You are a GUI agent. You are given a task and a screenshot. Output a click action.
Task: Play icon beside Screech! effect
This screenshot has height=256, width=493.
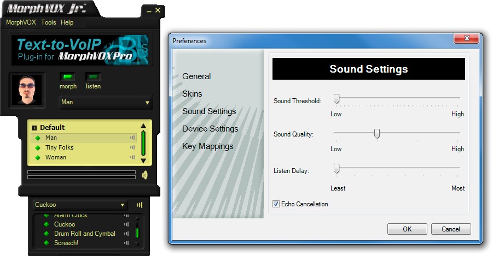coord(126,243)
